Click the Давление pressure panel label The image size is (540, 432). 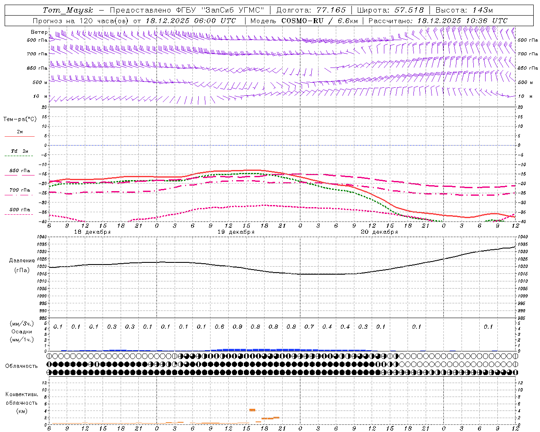(21, 261)
